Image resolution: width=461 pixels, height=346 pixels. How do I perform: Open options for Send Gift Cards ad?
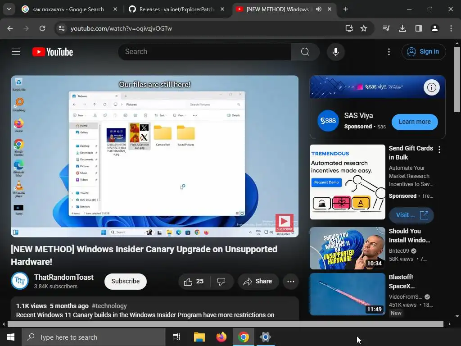click(x=439, y=150)
